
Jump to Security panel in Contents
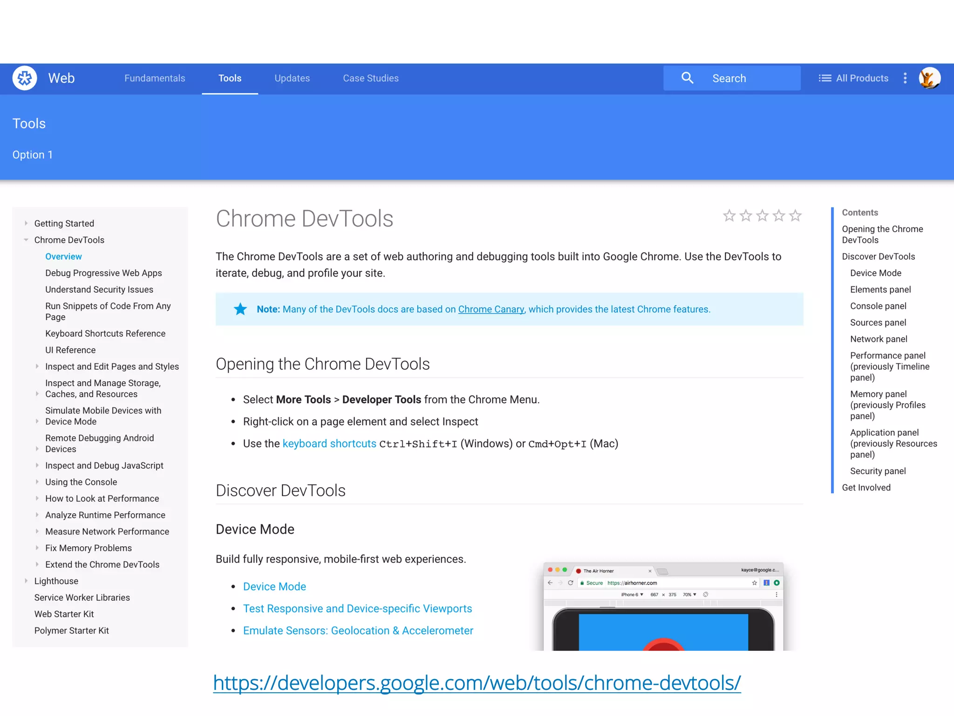coord(878,471)
